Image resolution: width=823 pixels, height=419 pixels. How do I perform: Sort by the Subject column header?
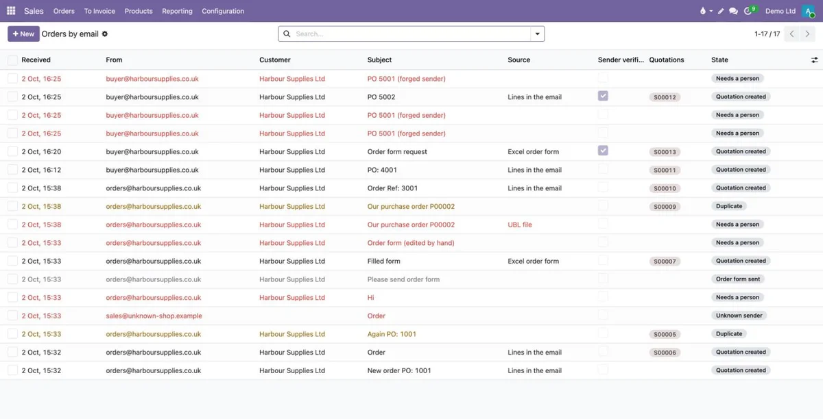380,60
